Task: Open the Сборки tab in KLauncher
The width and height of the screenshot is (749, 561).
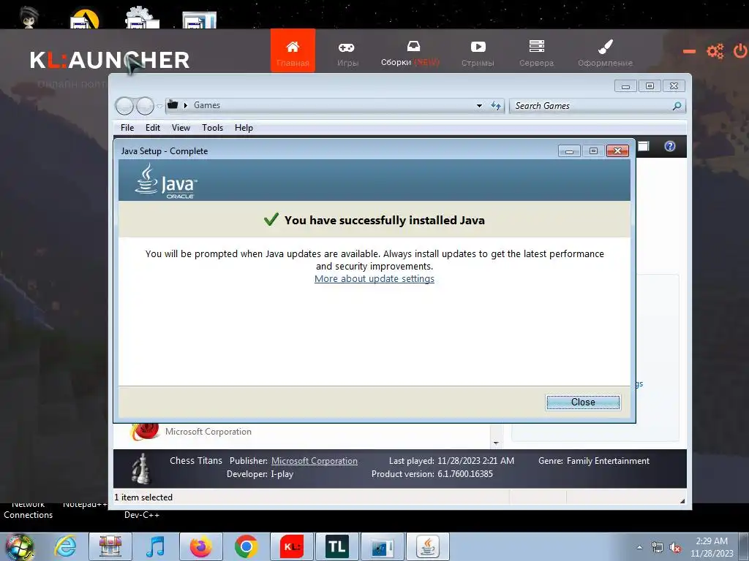Action: (x=410, y=53)
